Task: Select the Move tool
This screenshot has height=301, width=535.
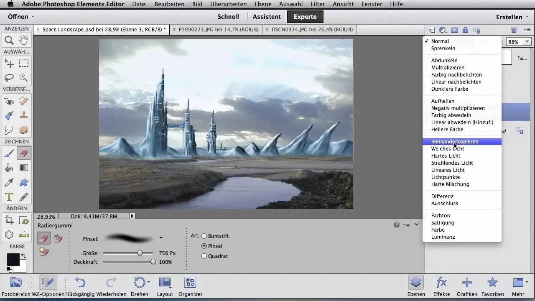Action: (9, 64)
